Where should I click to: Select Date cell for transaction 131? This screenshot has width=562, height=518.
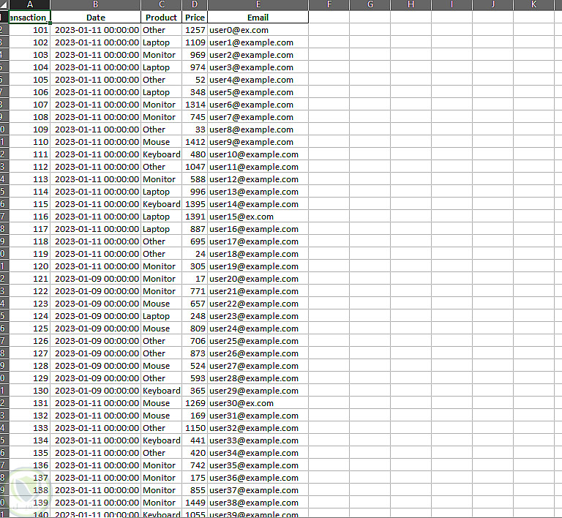click(x=95, y=403)
